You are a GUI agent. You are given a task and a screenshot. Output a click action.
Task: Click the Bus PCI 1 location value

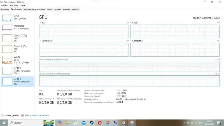coord(131,99)
